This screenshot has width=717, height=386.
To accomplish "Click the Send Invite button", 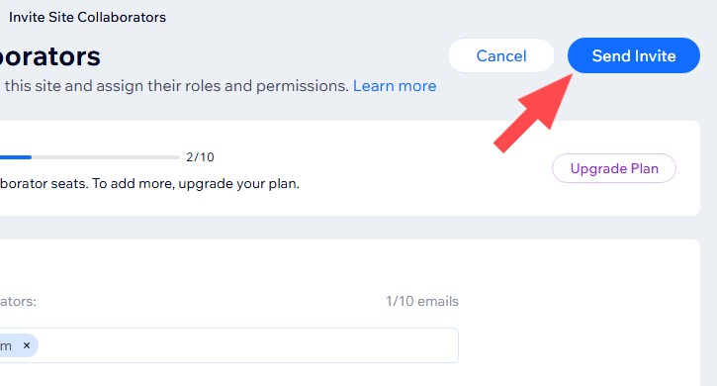I will coord(634,55).
